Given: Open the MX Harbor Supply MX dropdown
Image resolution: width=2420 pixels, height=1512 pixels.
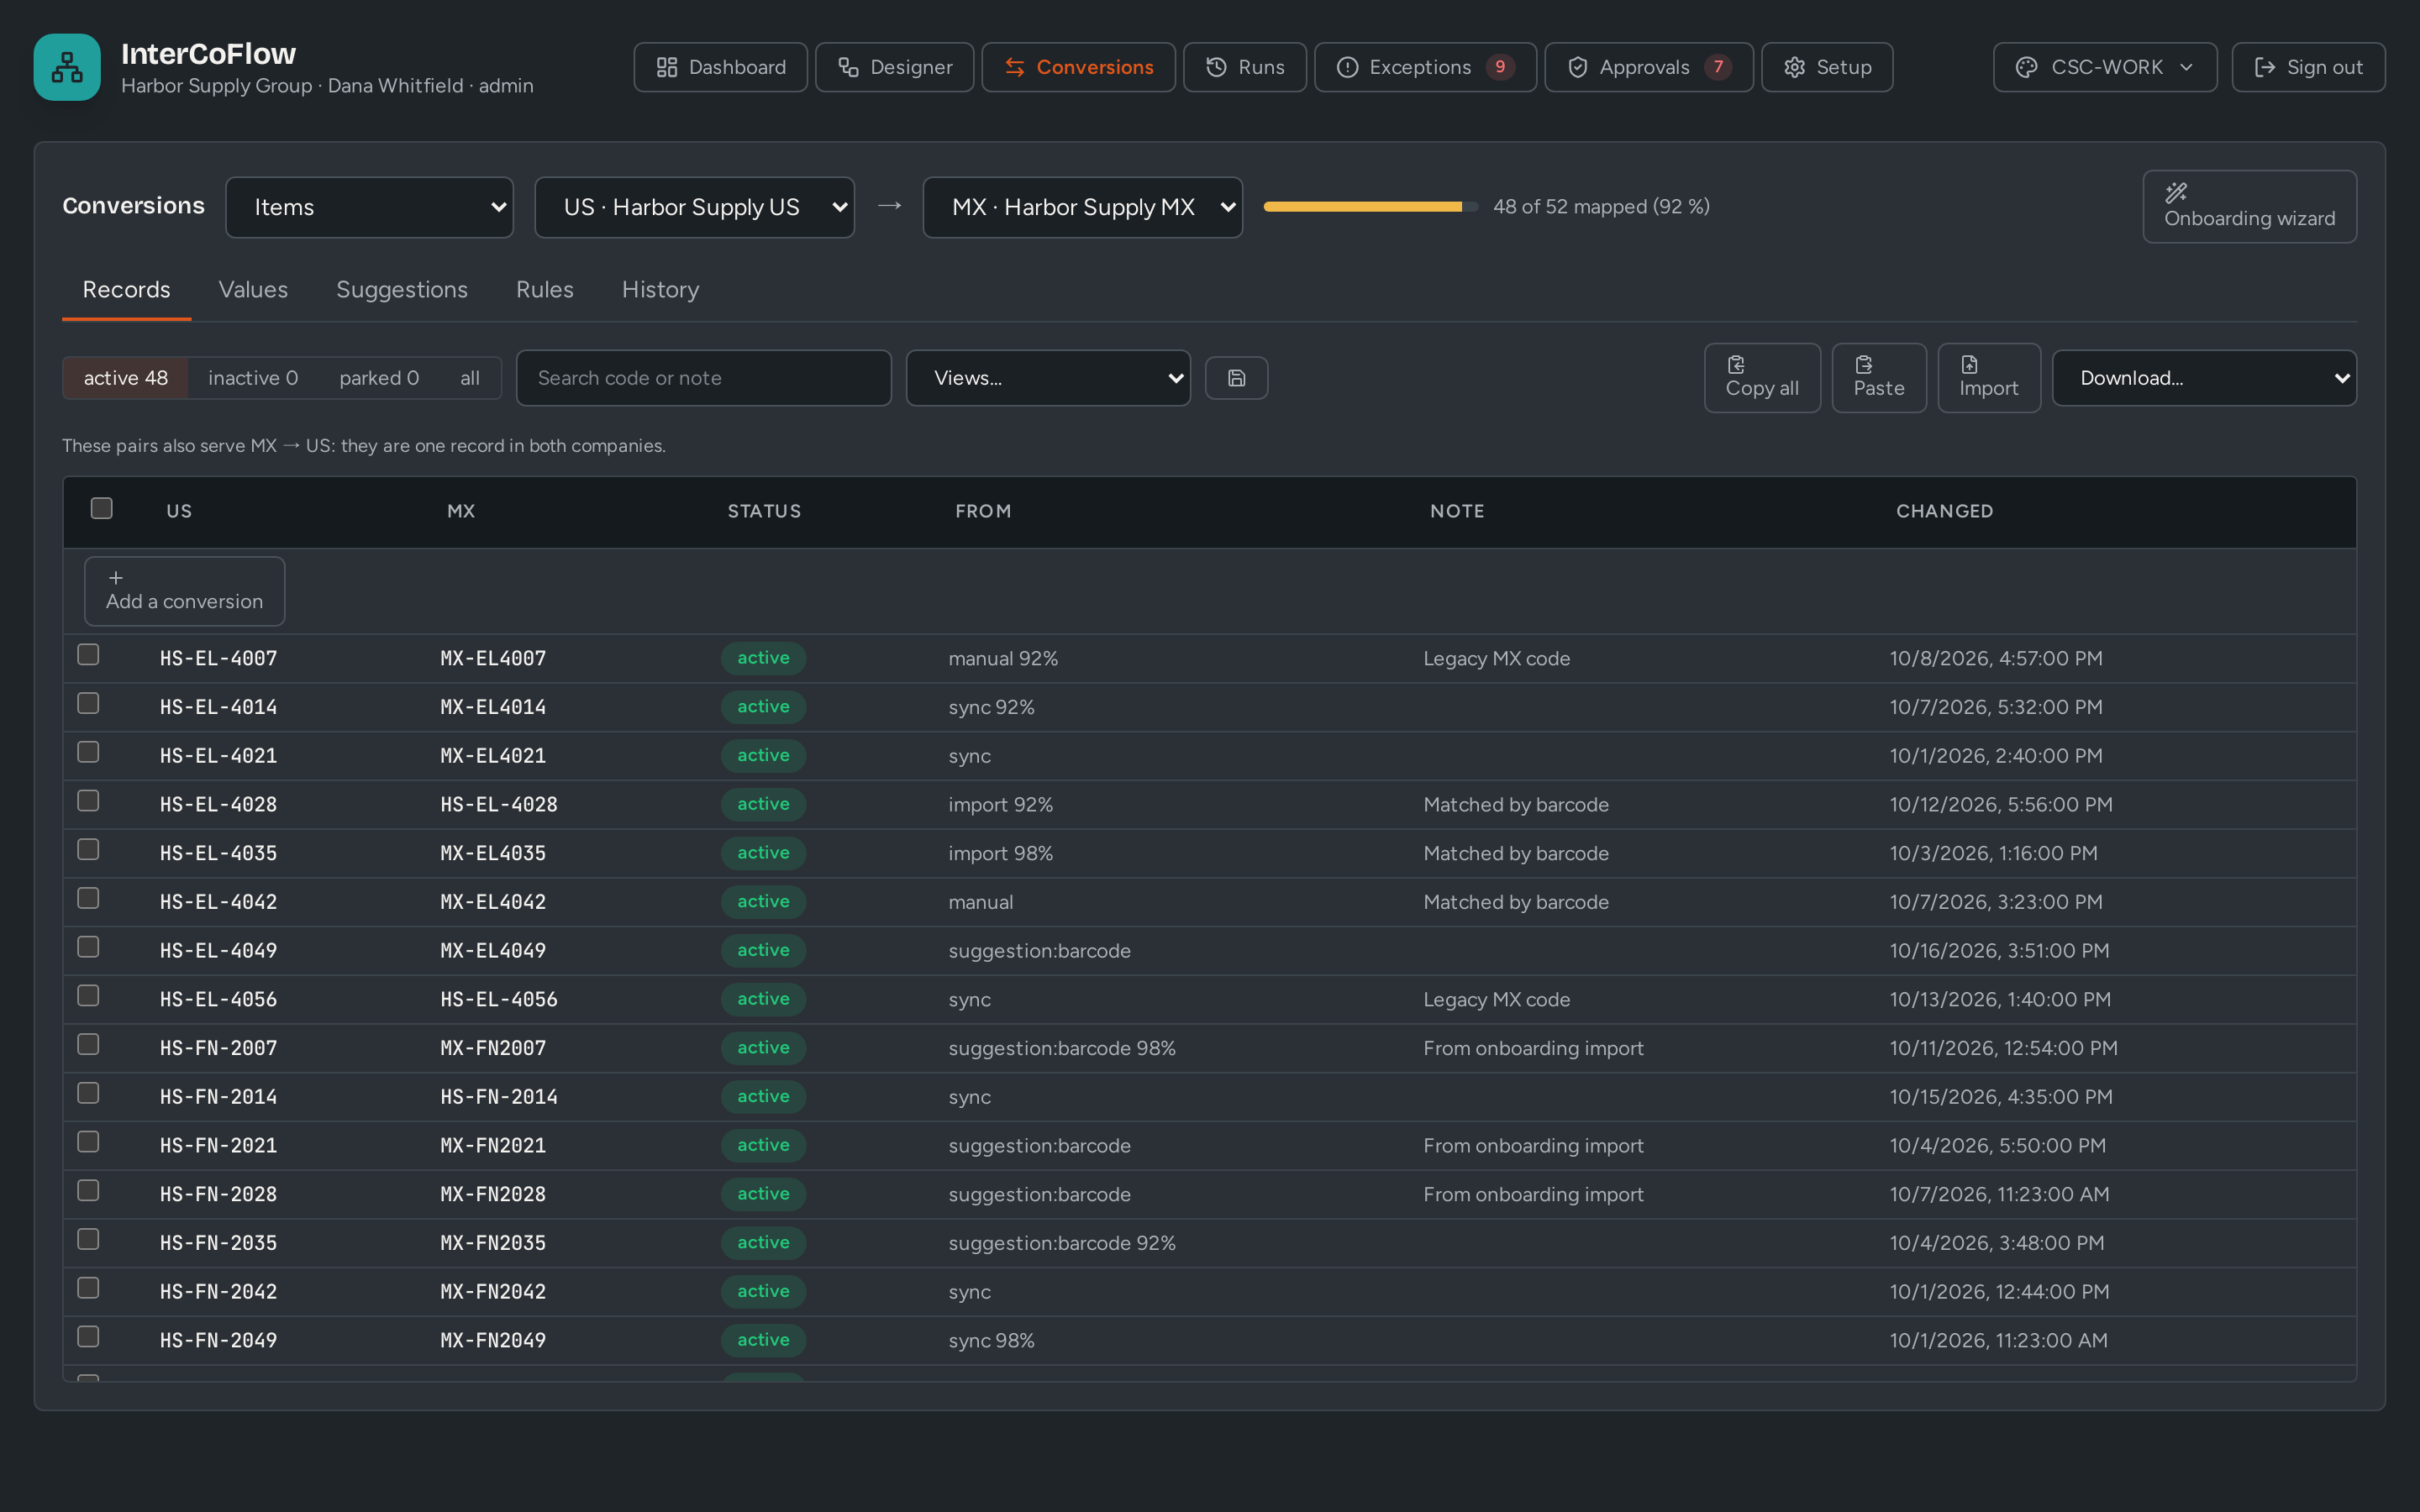Looking at the screenshot, I should (x=1083, y=207).
